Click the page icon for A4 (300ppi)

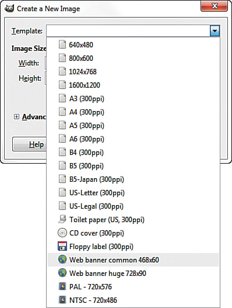tap(62, 112)
